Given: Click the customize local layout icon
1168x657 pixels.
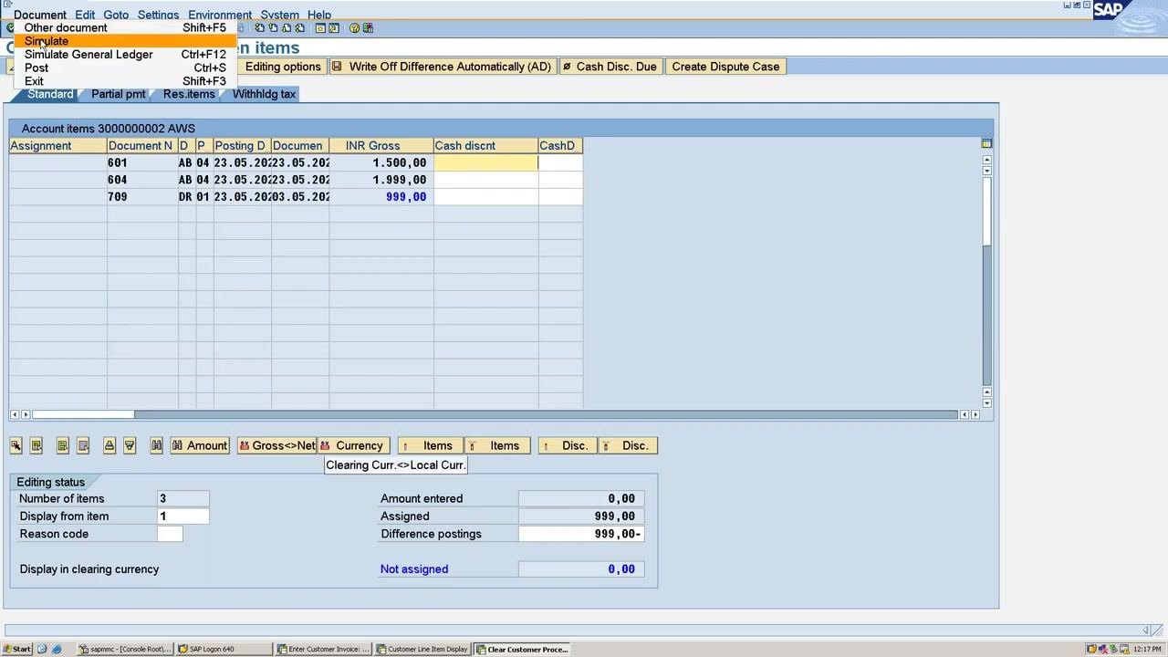Looking at the screenshot, I should click(x=368, y=28).
